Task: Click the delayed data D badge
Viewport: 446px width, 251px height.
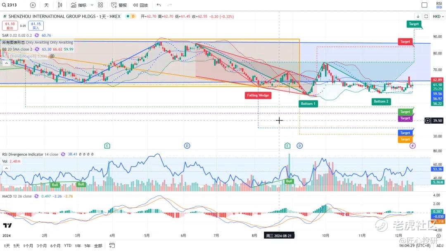Action: pyautogui.click(x=133, y=16)
